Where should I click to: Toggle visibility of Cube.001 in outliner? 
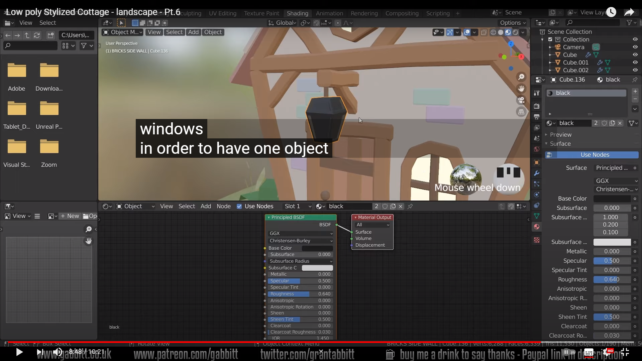(635, 63)
